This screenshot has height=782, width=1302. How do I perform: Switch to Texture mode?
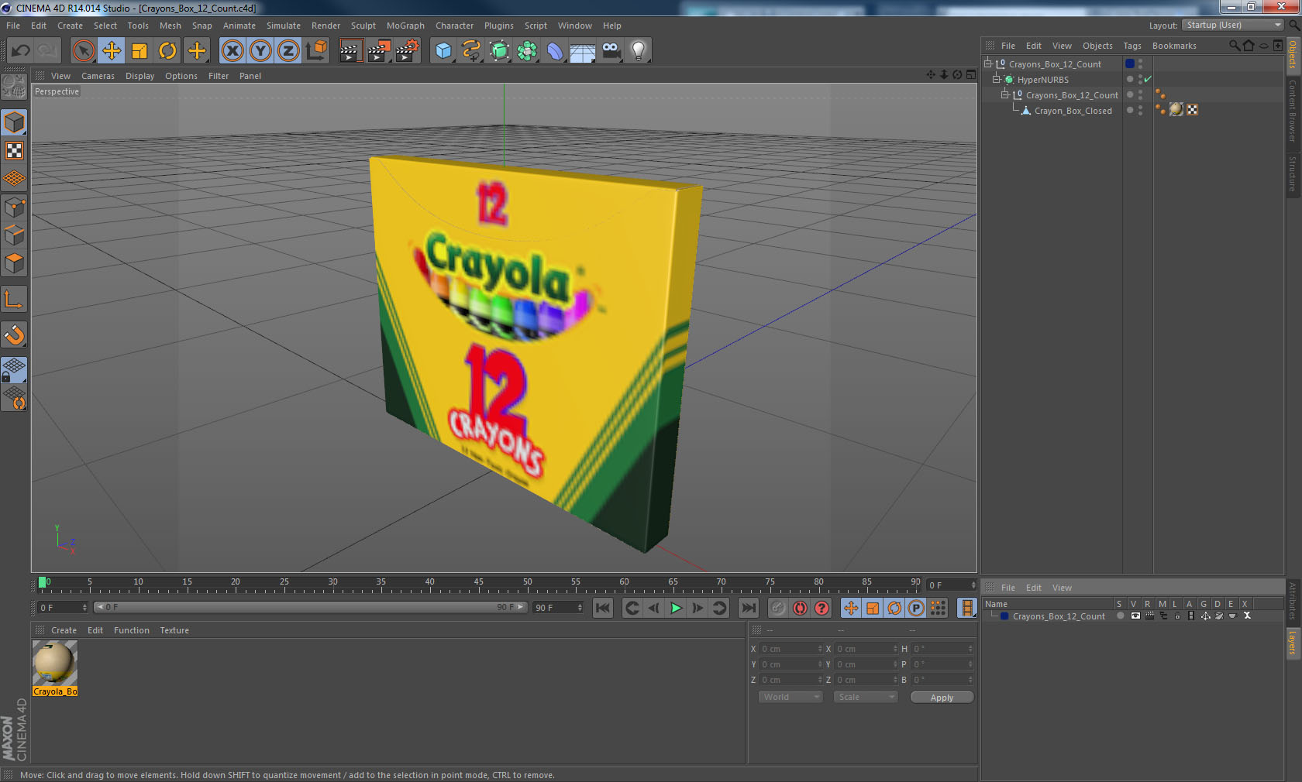[15, 150]
